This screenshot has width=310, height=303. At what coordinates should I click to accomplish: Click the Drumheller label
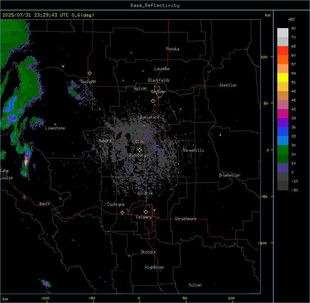pyautogui.click(x=229, y=175)
